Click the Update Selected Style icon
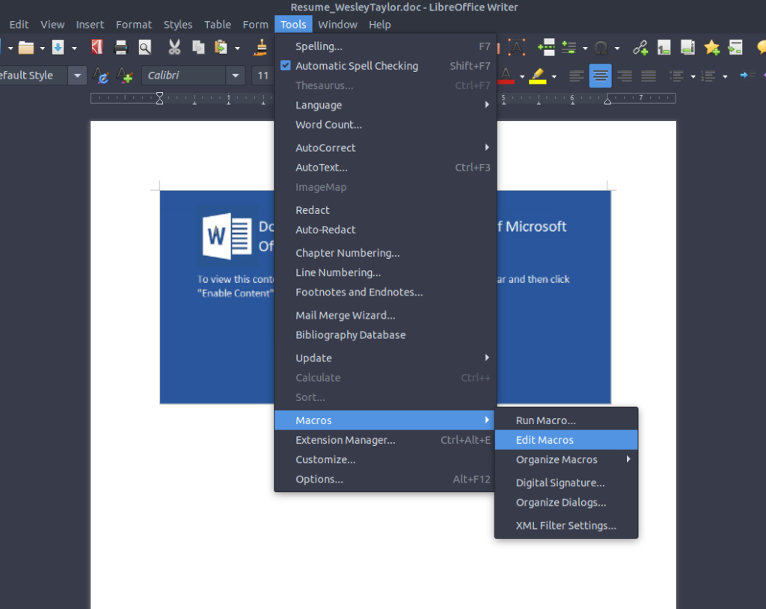This screenshot has height=609, width=766. pos(101,76)
